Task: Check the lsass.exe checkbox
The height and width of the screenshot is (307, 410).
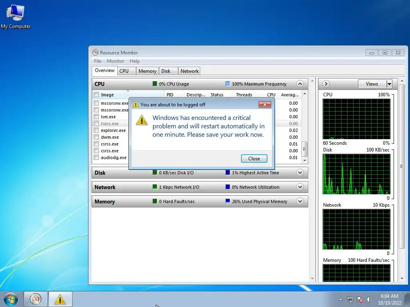Action: [96, 124]
